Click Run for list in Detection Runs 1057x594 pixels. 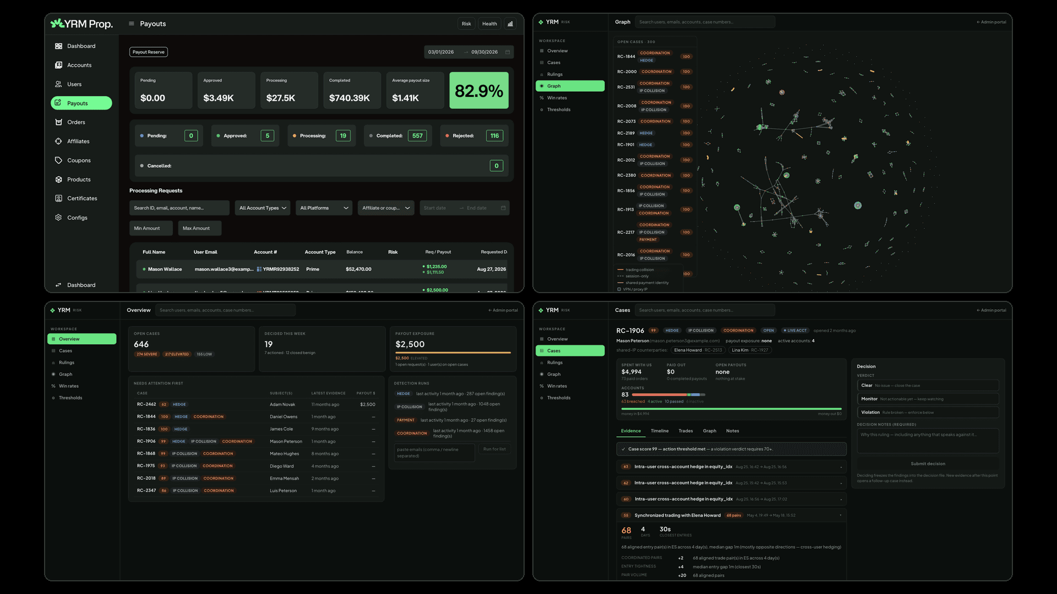click(494, 449)
